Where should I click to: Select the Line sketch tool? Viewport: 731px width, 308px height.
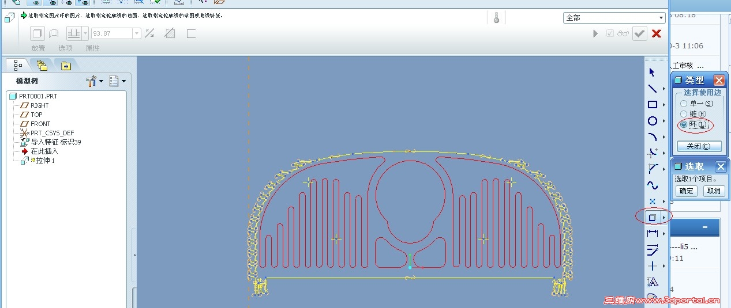[653, 89]
